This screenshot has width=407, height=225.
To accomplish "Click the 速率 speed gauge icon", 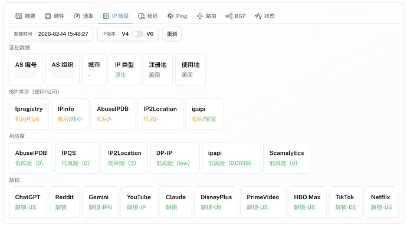I will tap(77, 16).
